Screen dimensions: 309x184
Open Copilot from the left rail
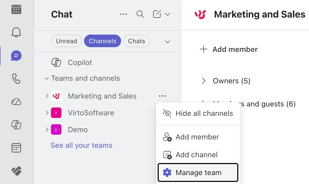[16, 125]
